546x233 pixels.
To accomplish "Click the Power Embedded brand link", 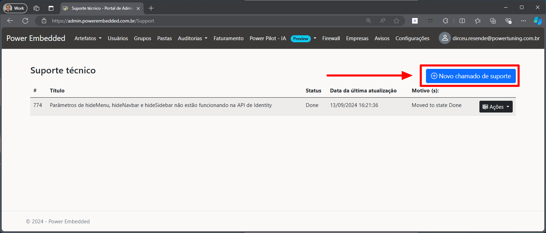I will [36, 38].
